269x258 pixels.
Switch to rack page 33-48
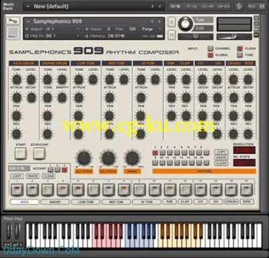208,7
